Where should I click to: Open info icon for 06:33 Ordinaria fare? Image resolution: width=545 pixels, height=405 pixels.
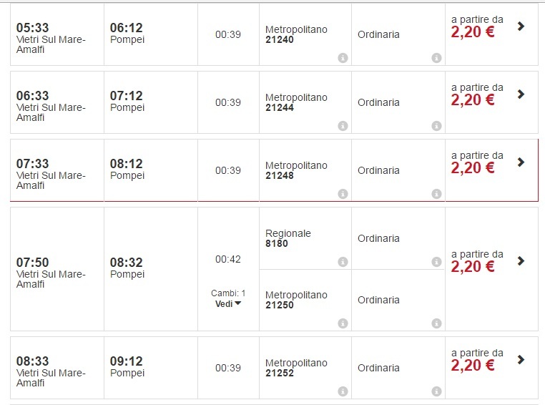pos(436,126)
